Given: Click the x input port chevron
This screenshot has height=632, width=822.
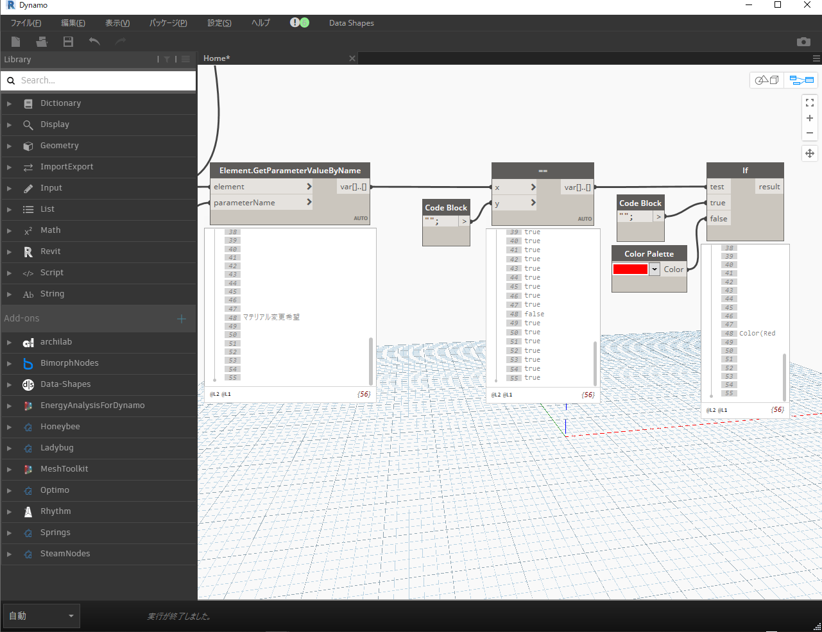Looking at the screenshot, I should tap(533, 187).
